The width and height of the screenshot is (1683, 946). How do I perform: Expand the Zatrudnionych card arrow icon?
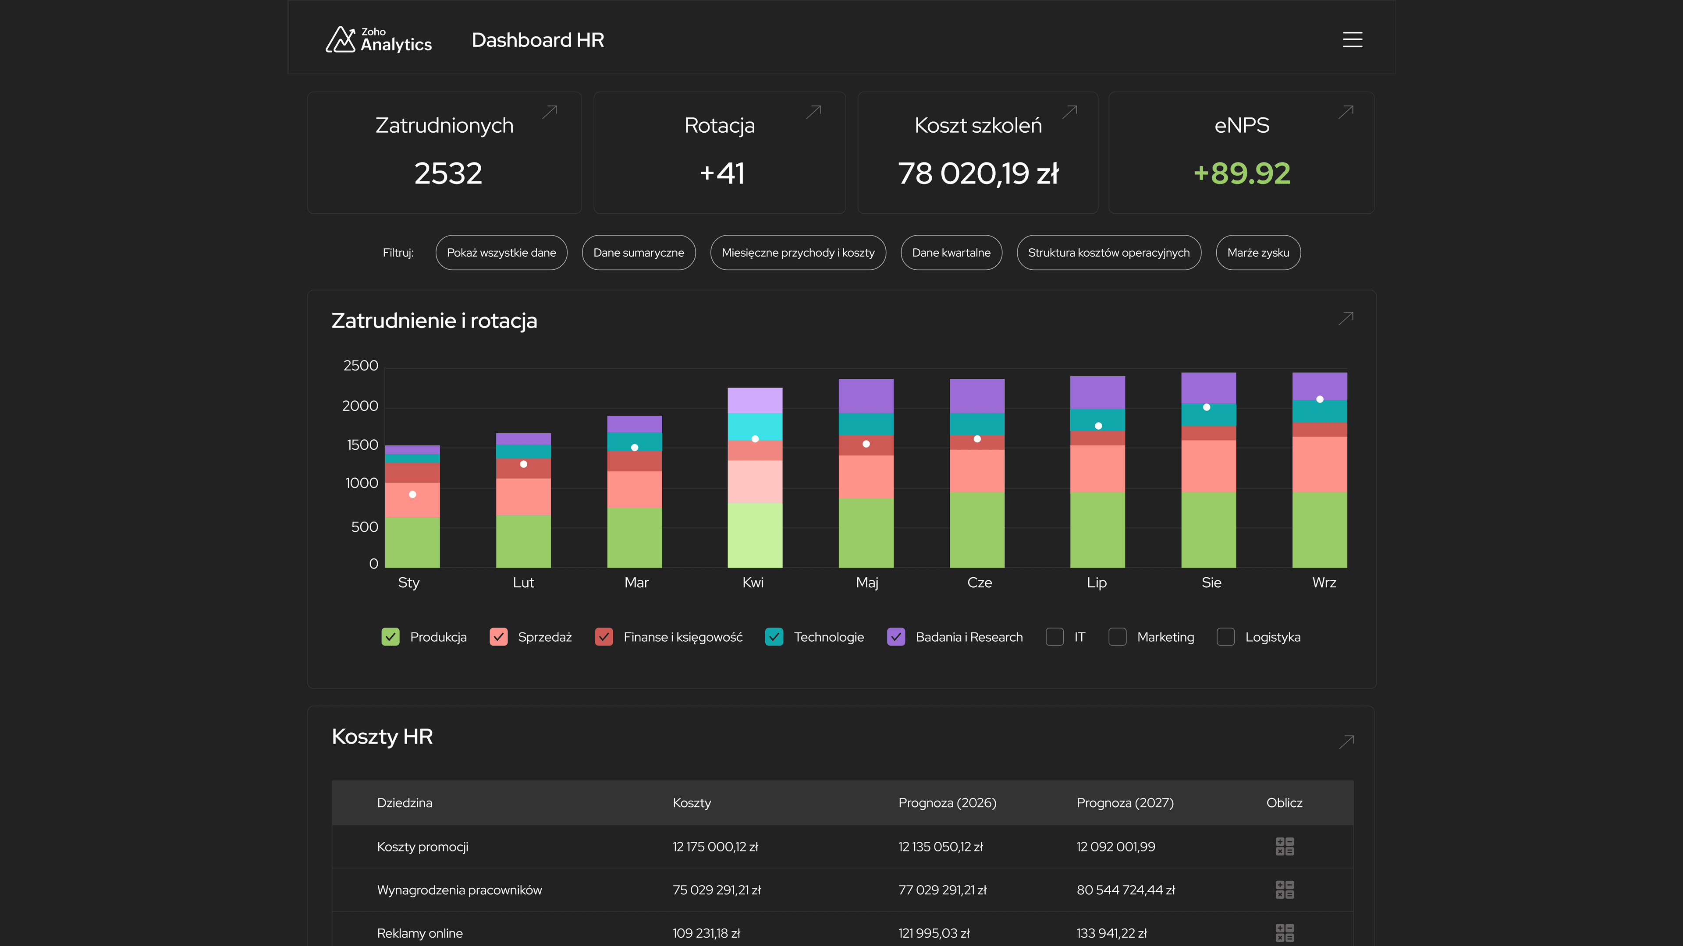[550, 112]
